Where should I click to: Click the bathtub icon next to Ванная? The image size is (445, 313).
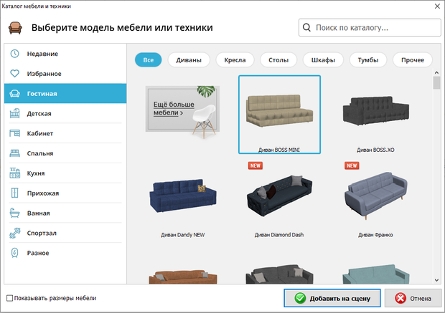pos(15,213)
